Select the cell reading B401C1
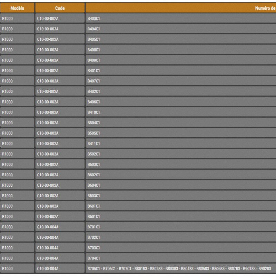 181,70
